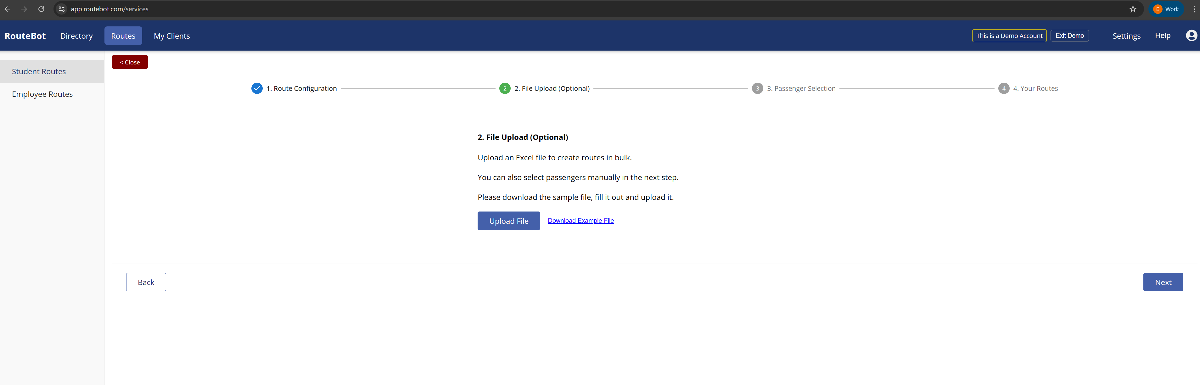Click the Route Configuration checkmark step icon
1200x385 pixels.
[x=257, y=88]
